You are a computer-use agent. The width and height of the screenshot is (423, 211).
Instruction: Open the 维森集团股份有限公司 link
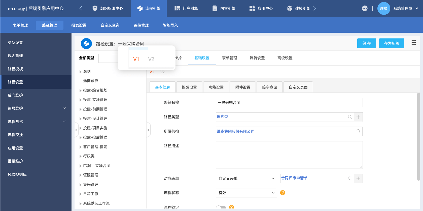pos(236,131)
